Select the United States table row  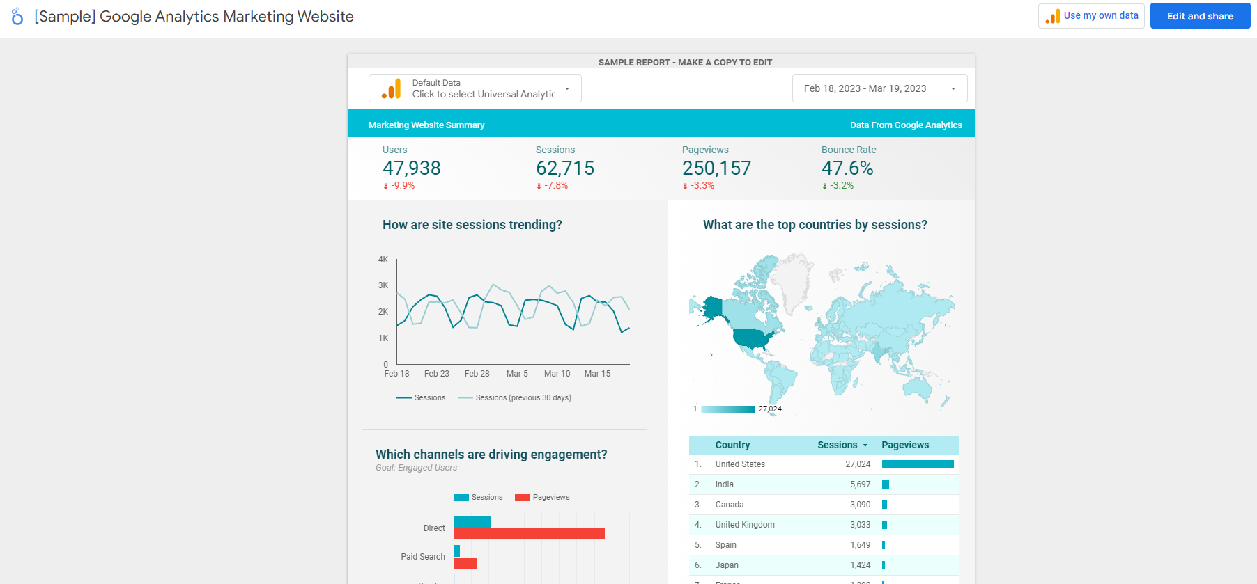click(x=824, y=464)
